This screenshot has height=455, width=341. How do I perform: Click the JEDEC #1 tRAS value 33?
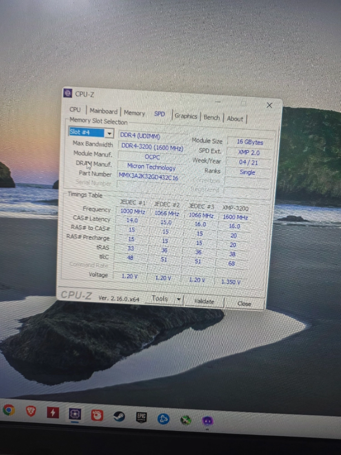click(x=131, y=248)
